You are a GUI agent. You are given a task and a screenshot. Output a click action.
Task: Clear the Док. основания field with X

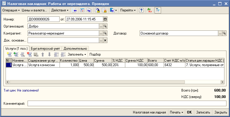coord(106,40)
